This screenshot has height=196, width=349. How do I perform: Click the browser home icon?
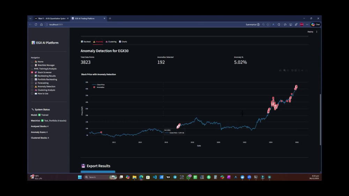pyautogui.click(x=42, y=25)
